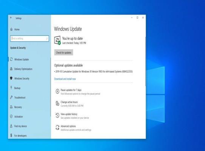Click the clock icon for Change active hours
This screenshot has height=151, width=205.
[x=57, y=103]
